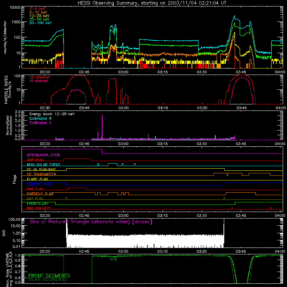The height and width of the screenshot is (287, 287).
Task: Click the vertical Flags axis label
Action: 15,179
